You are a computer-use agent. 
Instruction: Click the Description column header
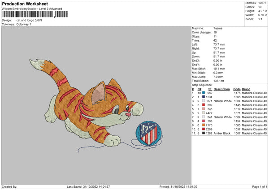(221, 89)
